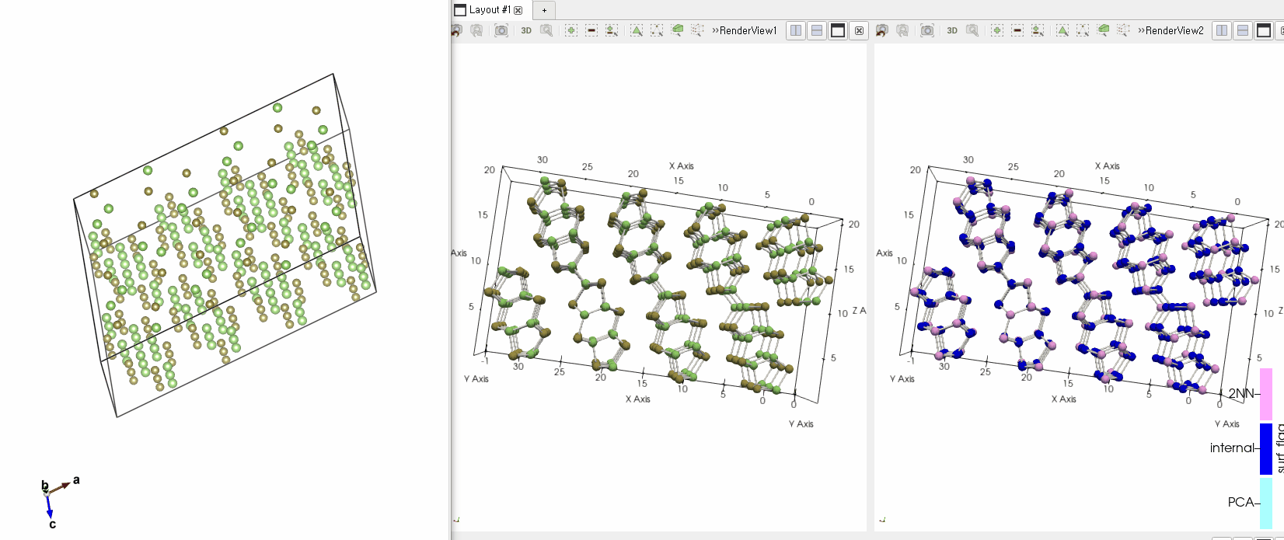Split RenderView1 vertically
Image resolution: width=1284 pixels, height=540 pixels.
(x=817, y=30)
